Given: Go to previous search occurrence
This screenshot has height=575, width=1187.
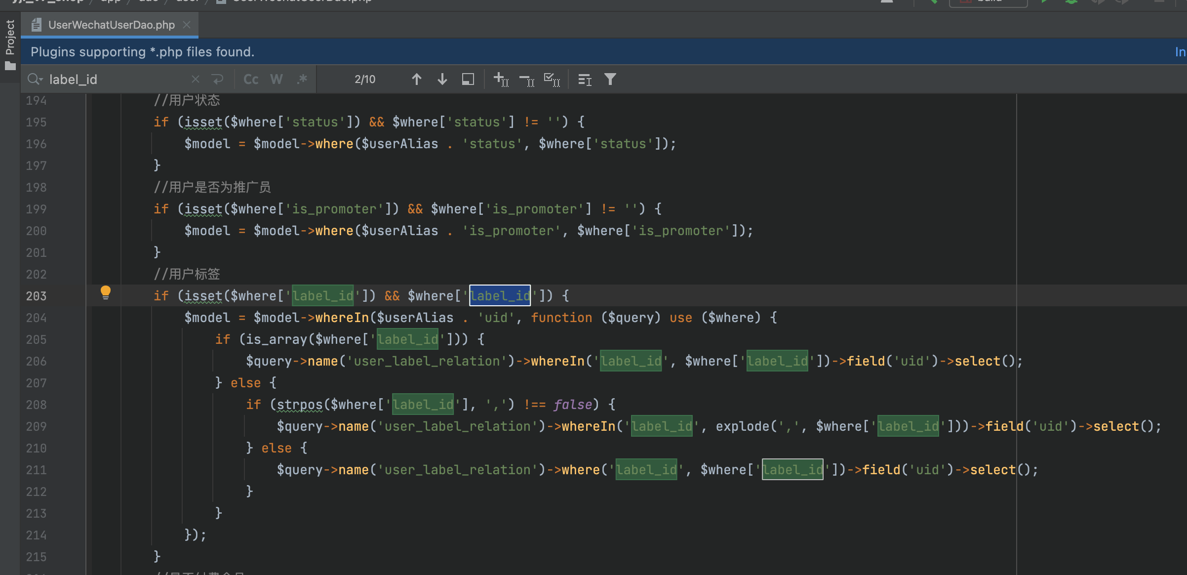Looking at the screenshot, I should click(x=417, y=79).
